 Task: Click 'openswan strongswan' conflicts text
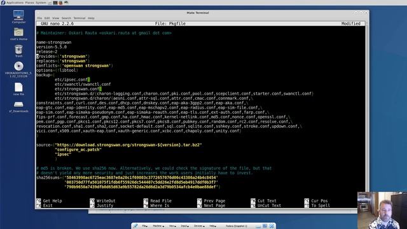pyautogui.click(x=87, y=66)
